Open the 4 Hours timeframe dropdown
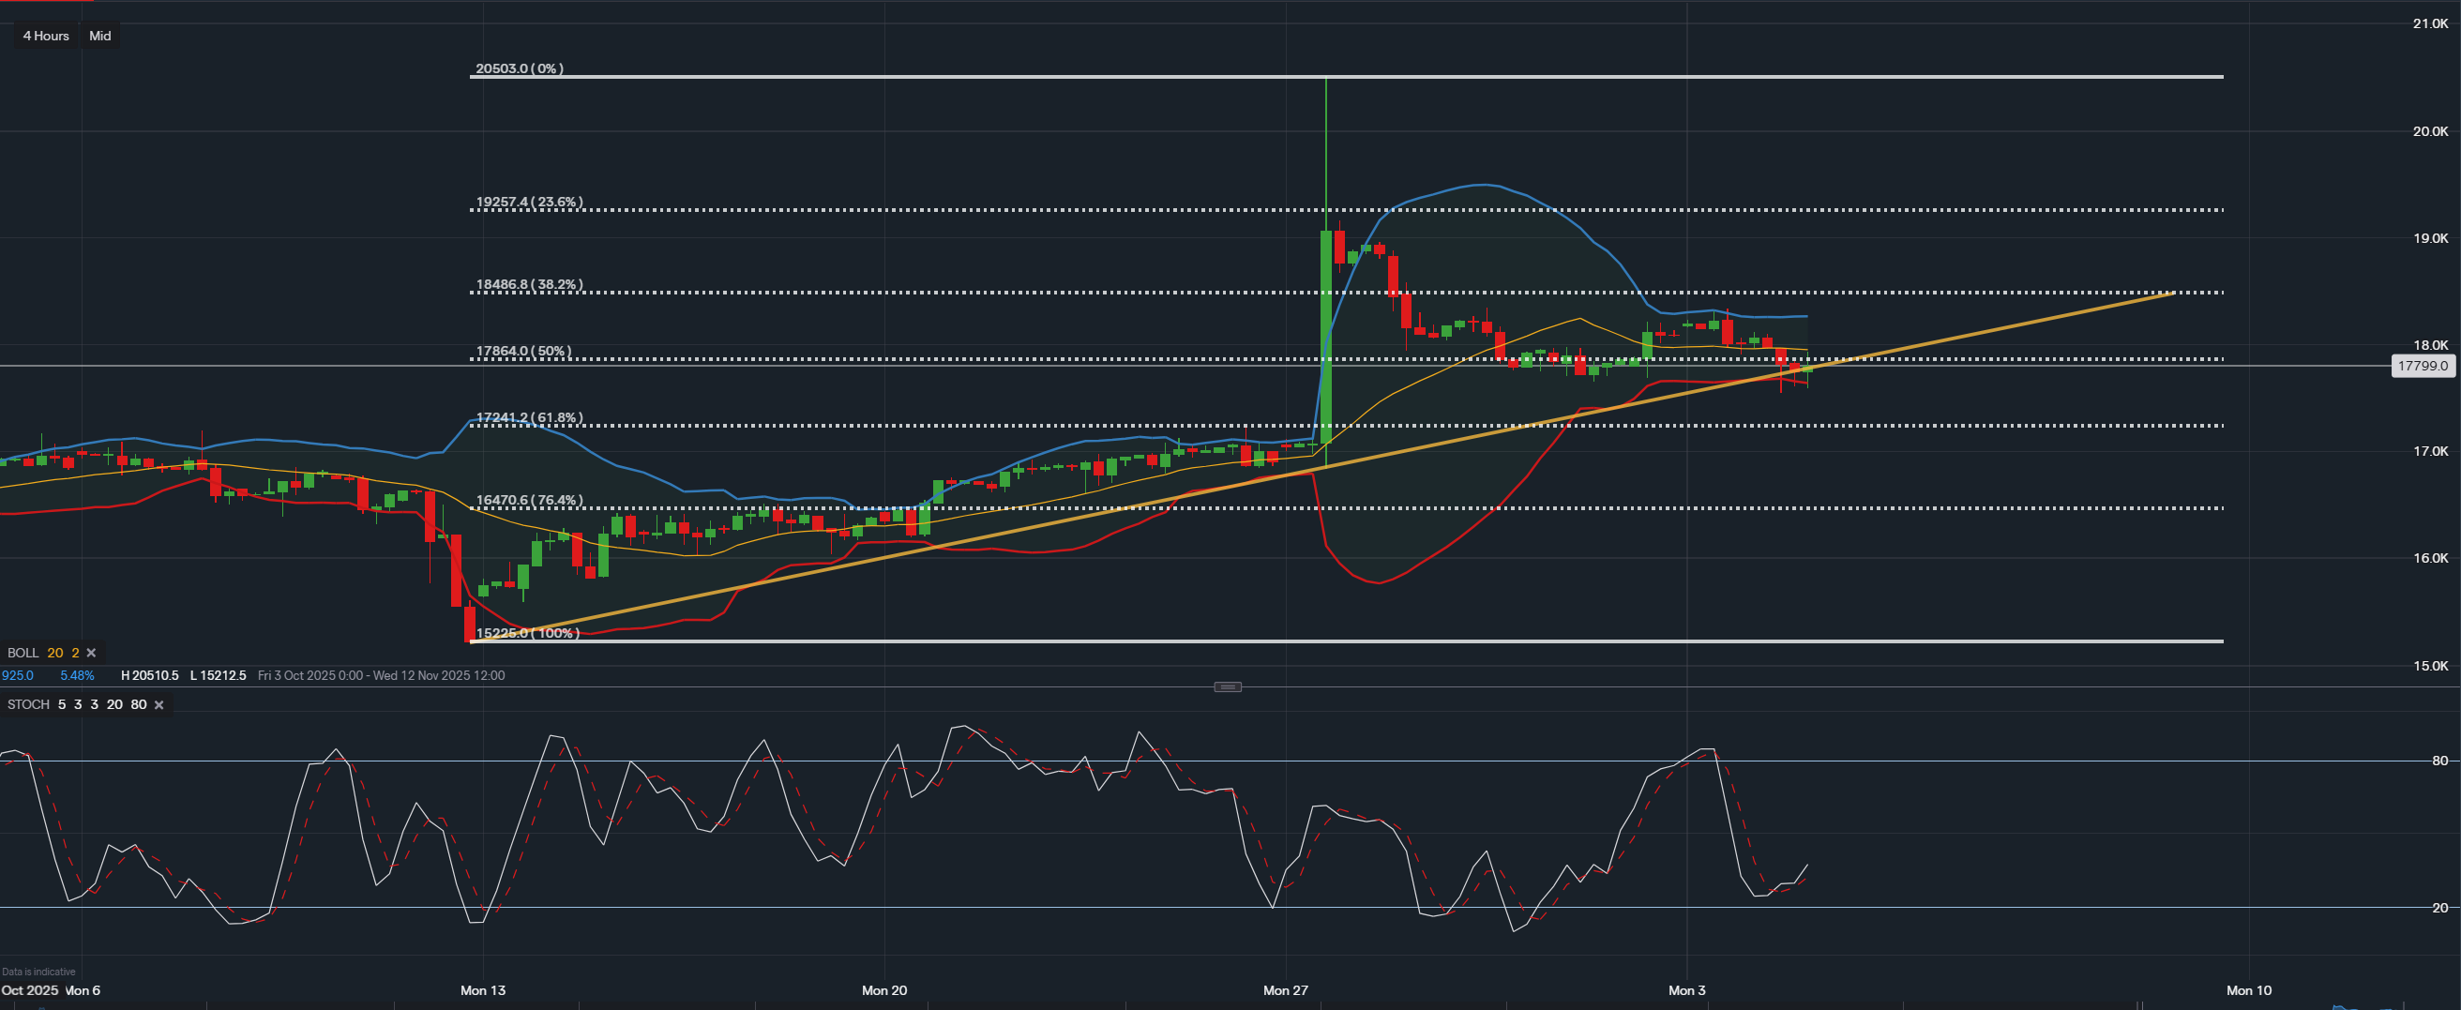Image resolution: width=2461 pixels, height=1010 pixels. (46, 36)
